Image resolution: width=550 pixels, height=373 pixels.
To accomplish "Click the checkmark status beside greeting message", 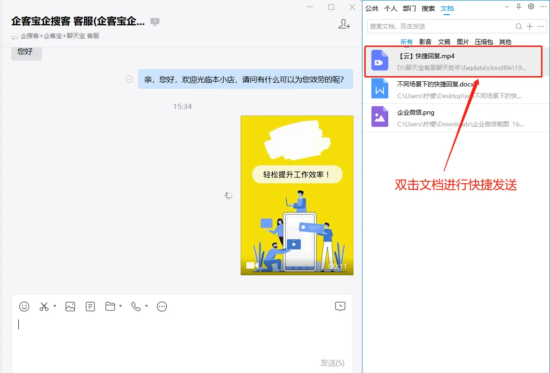I will pos(129,79).
